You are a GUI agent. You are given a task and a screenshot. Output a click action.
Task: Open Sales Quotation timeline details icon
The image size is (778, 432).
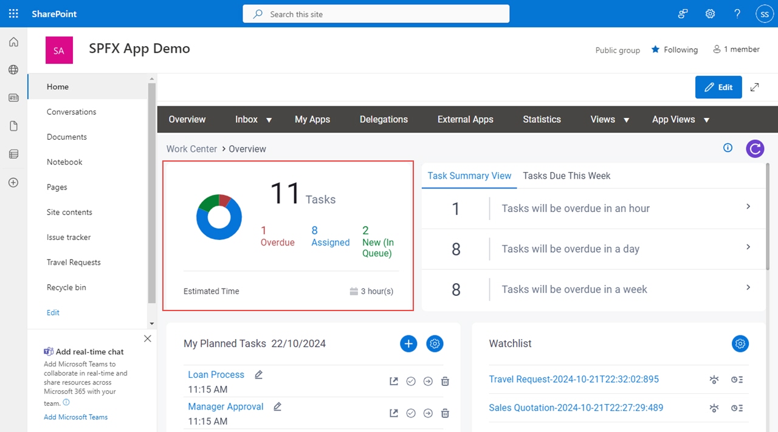tap(737, 408)
